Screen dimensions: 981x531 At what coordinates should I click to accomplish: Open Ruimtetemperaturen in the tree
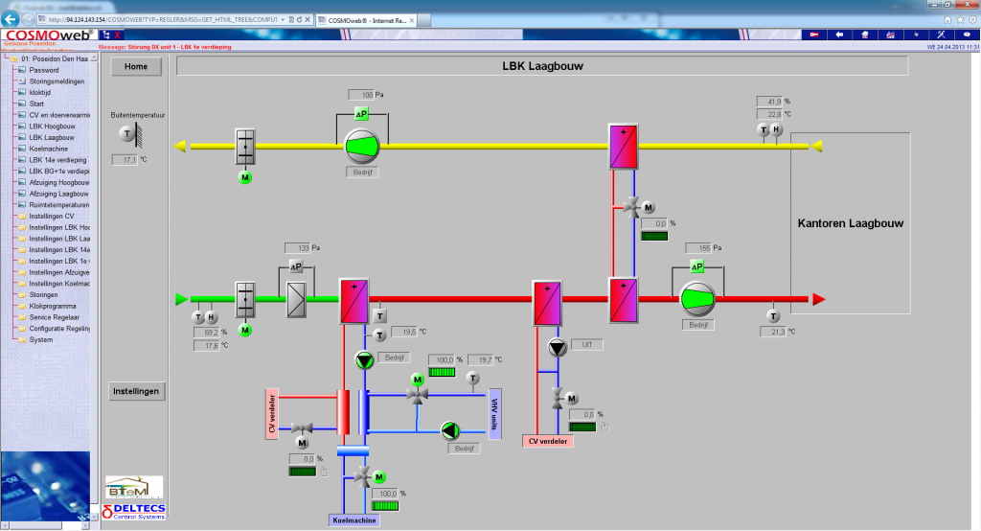point(58,205)
